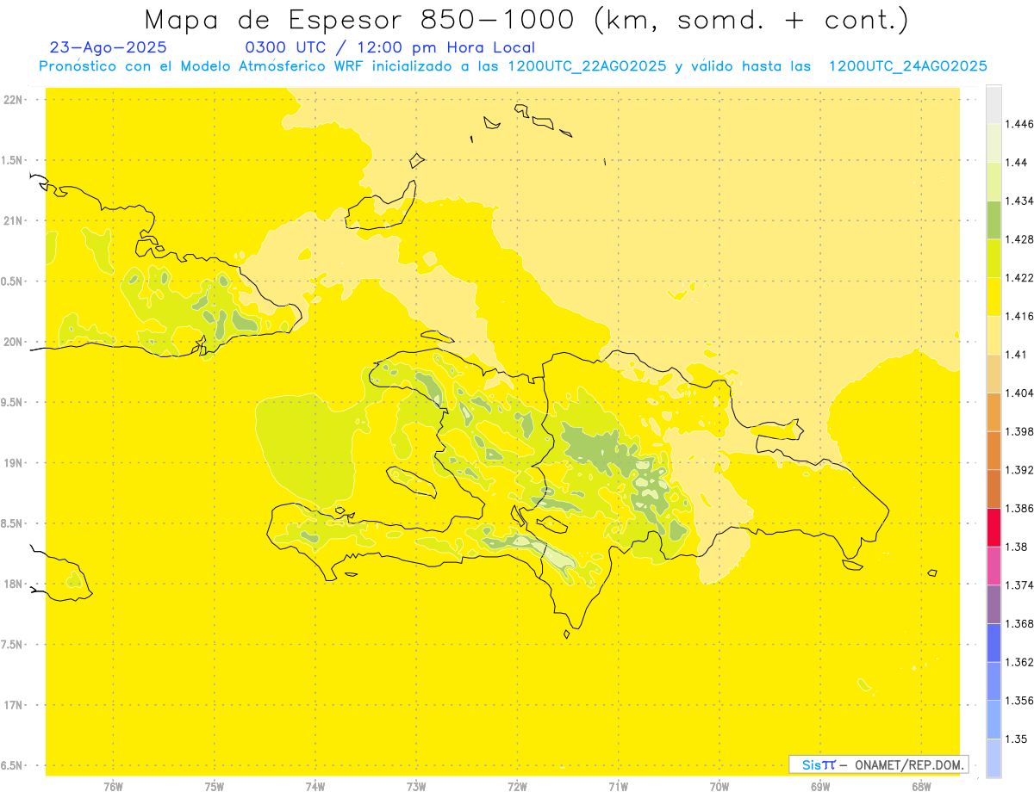
Task: Click the 1.41 colorbar value
Action: tap(1018, 354)
